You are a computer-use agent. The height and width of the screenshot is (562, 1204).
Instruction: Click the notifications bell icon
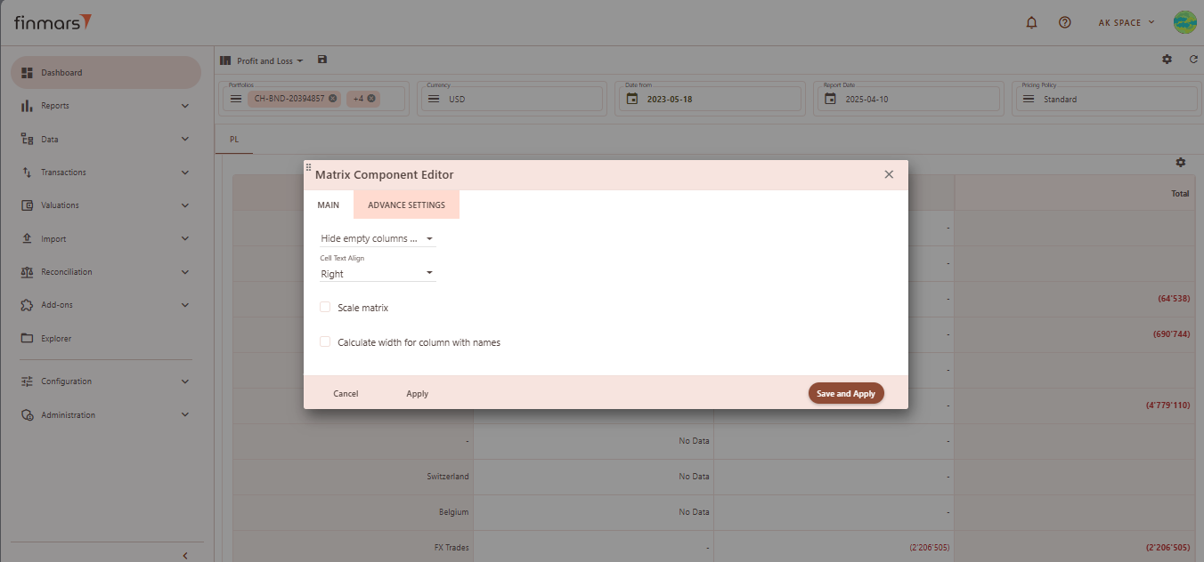point(1032,23)
